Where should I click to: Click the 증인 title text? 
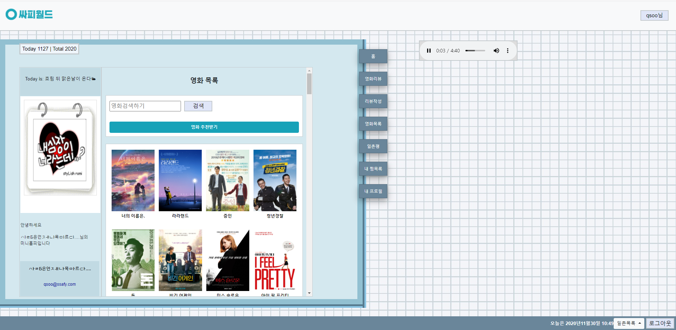tap(227, 216)
